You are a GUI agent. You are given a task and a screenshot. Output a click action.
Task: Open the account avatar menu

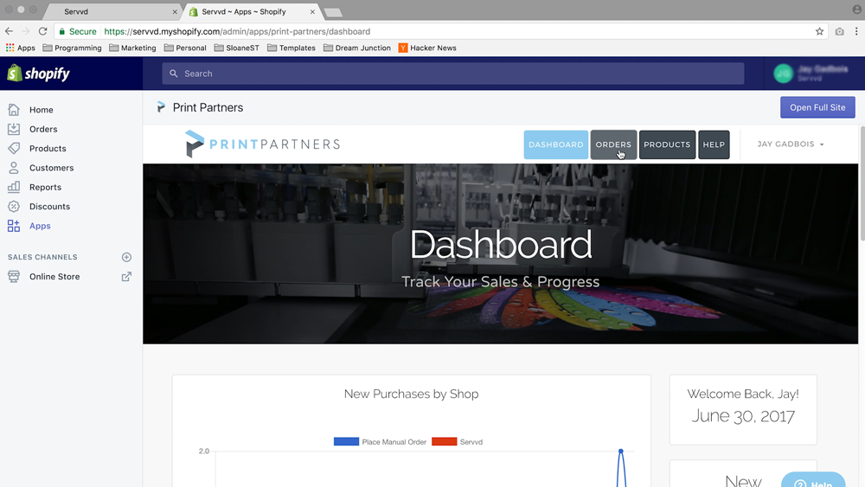click(783, 74)
